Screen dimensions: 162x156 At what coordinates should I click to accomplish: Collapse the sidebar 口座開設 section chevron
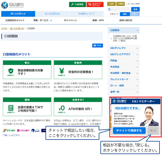pyautogui.click(x=137, y=30)
